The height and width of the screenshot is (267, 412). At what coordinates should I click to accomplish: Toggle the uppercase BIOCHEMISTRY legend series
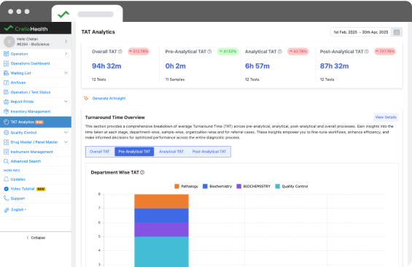(254, 186)
